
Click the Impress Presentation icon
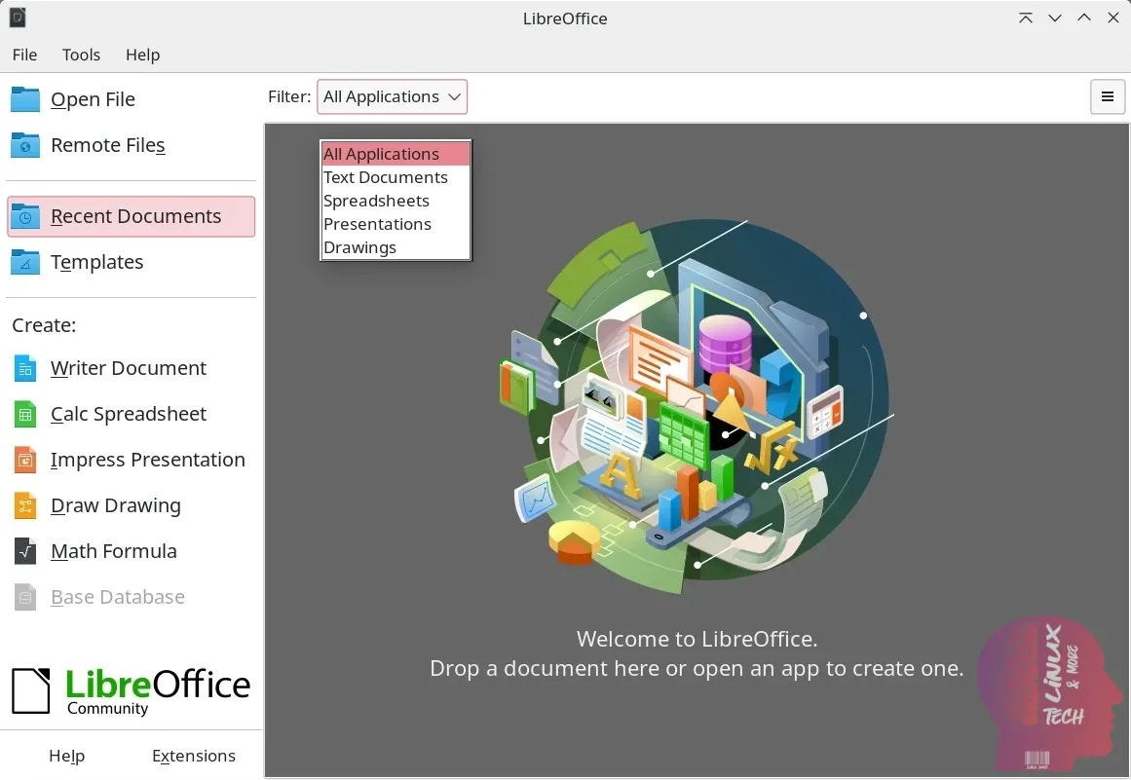[x=24, y=460]
